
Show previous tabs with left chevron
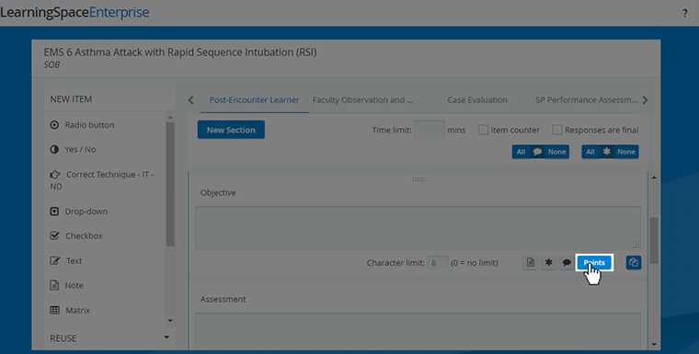(190, 100)
